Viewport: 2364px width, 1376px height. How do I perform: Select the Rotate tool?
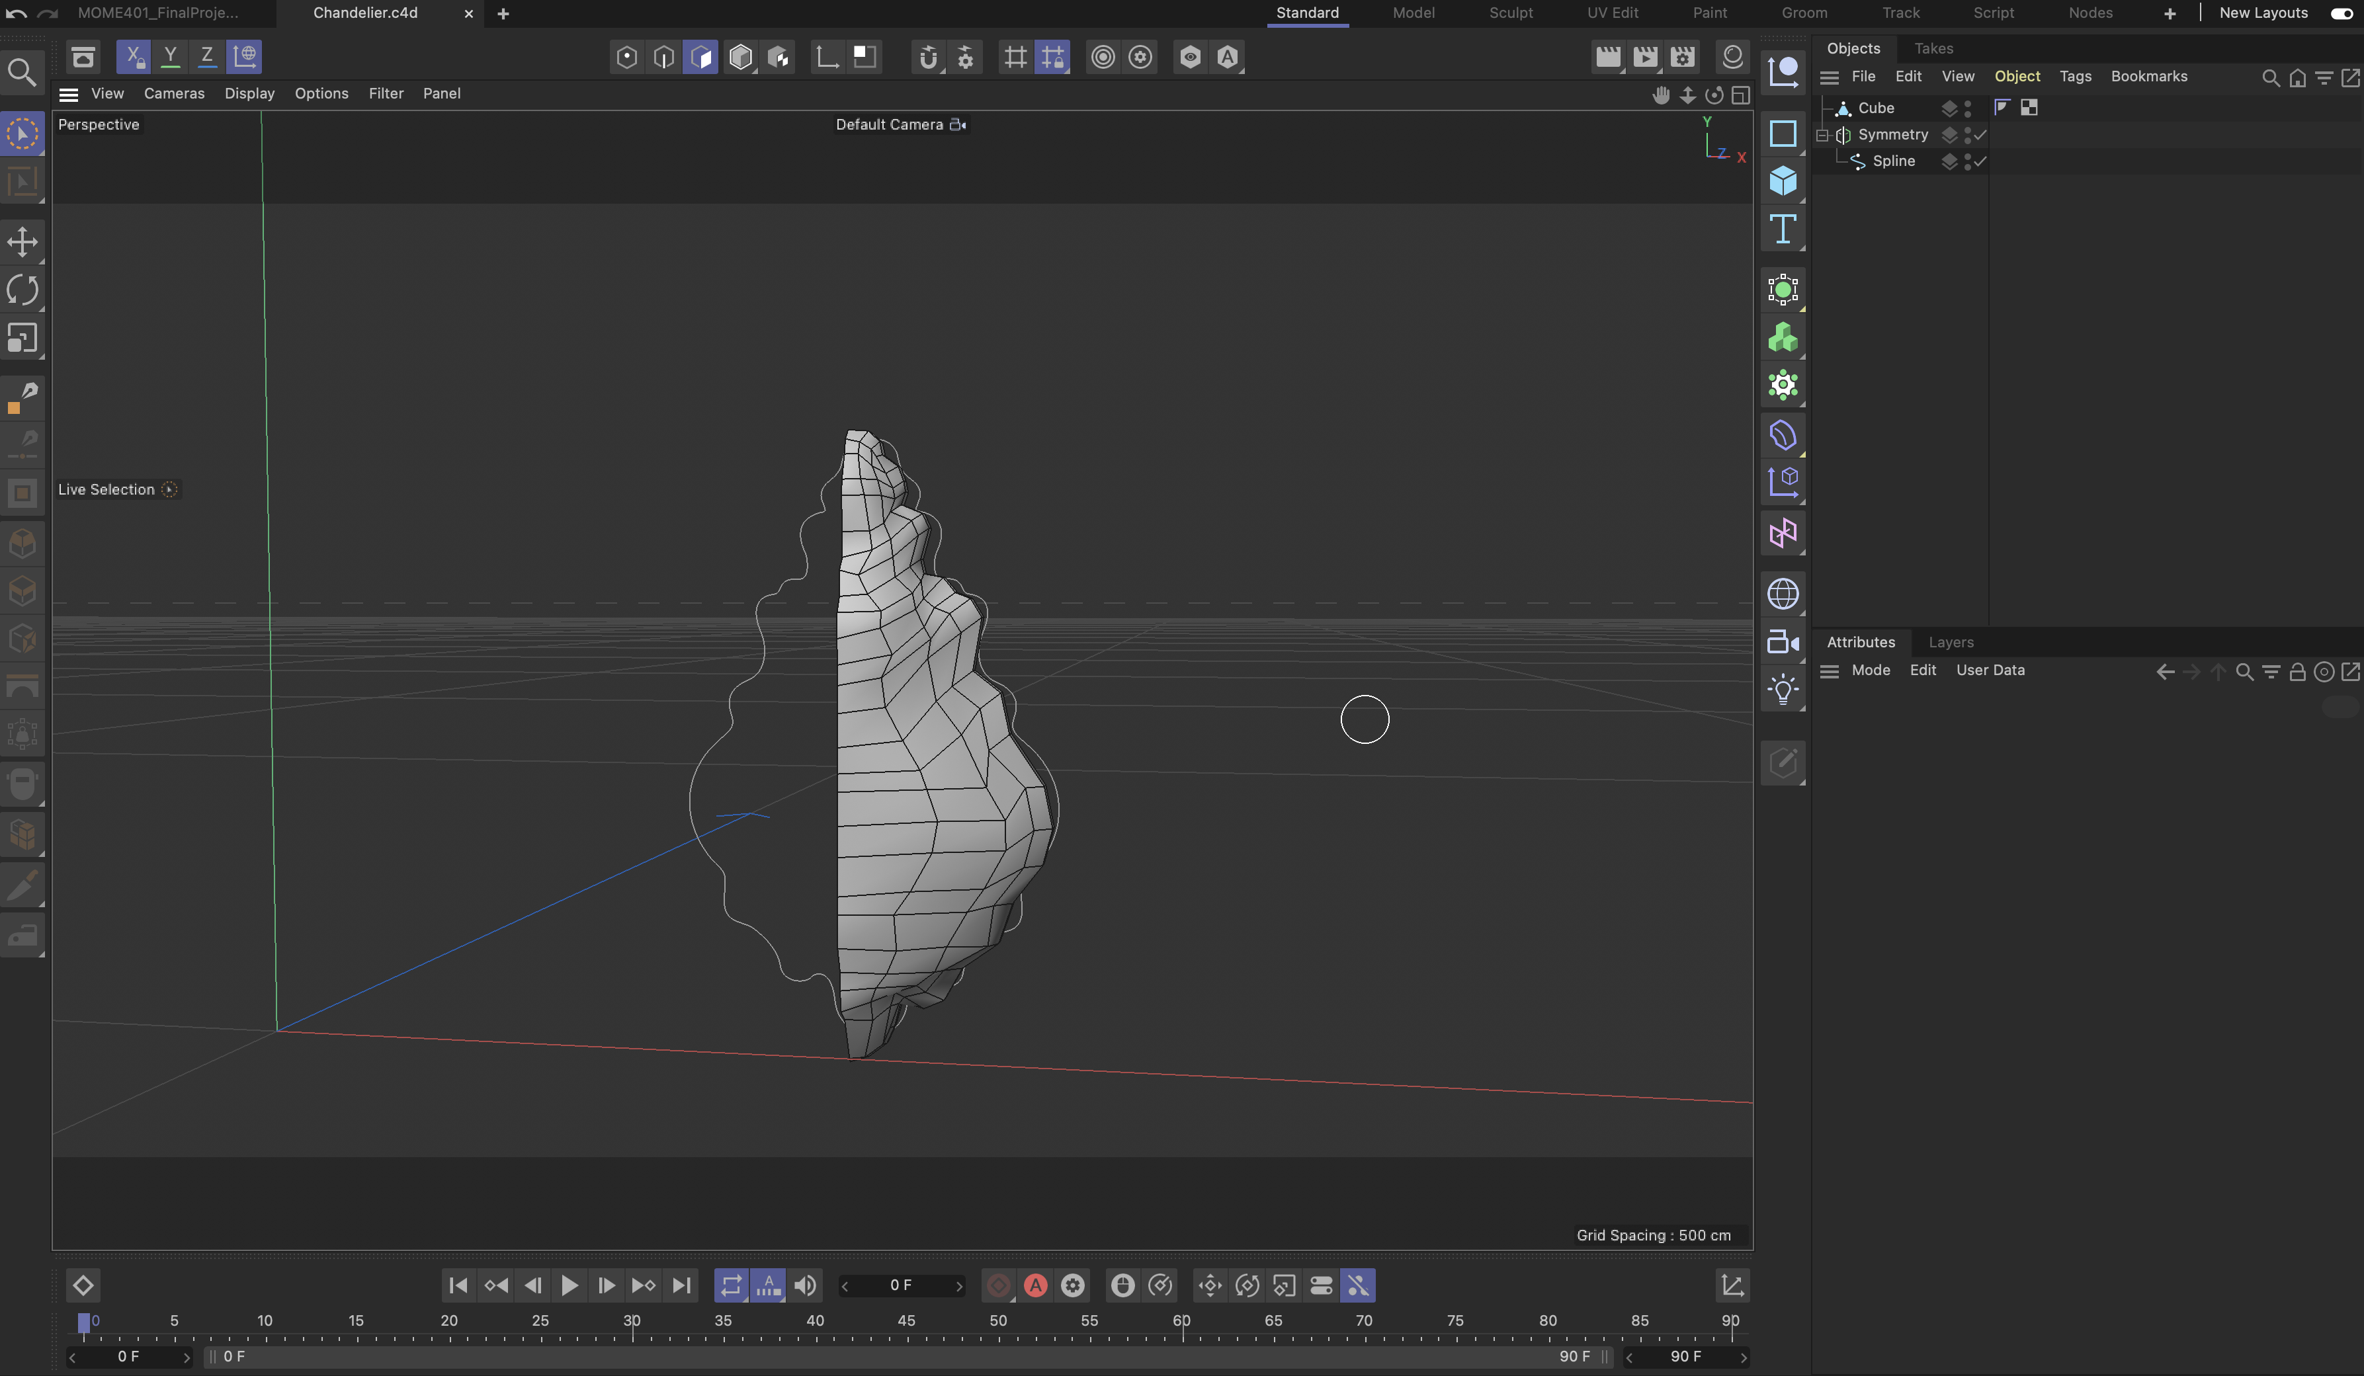[x=22, y=290]
